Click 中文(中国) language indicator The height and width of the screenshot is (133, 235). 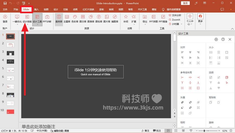click(42, 131)
